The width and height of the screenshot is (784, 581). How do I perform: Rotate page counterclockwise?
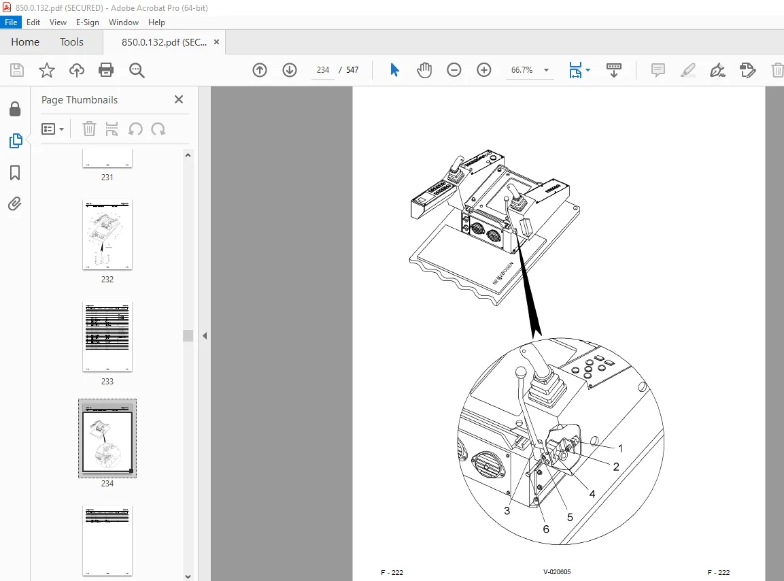135,129
